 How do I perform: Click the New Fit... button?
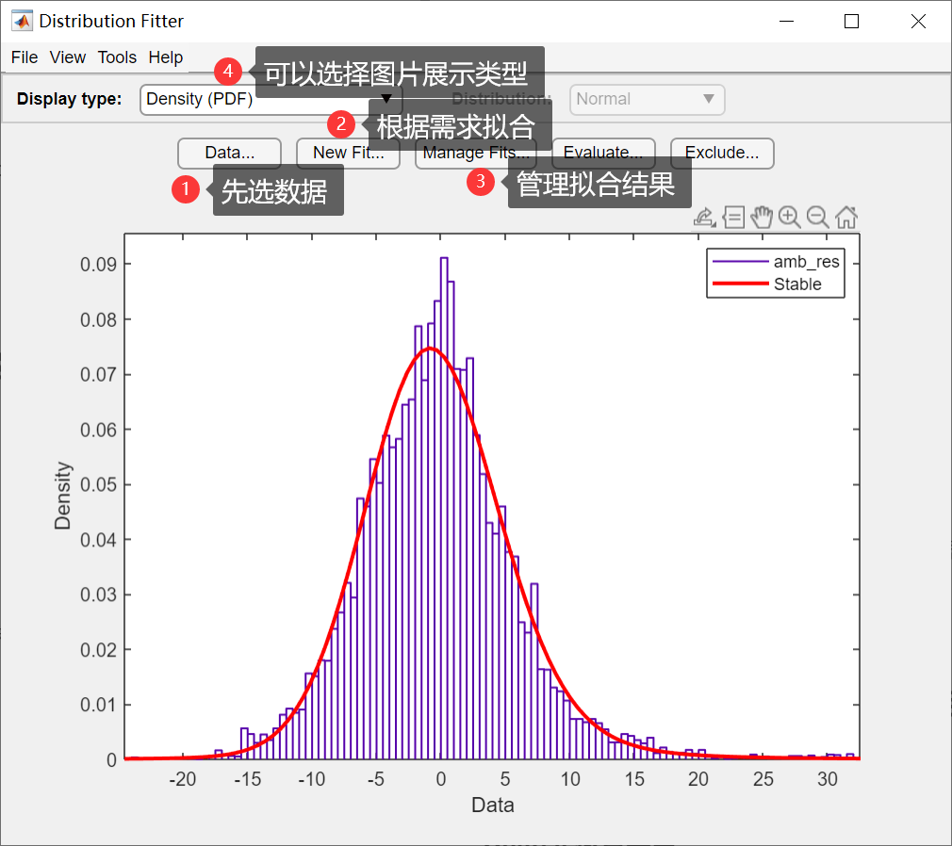pyautogui.click(x=348, y=153)
